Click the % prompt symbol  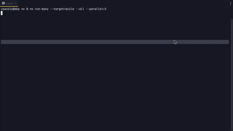pyautogui.click(x=27, y=9)
